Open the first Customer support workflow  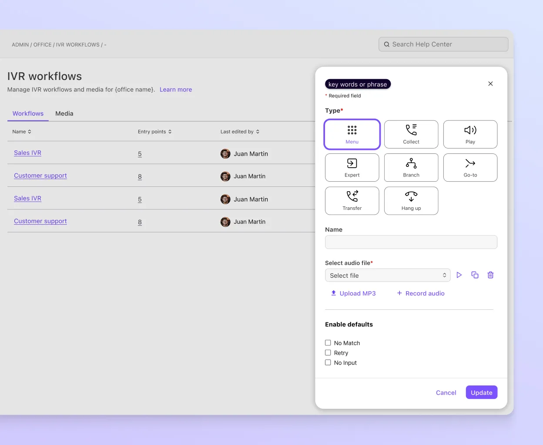pos(40,176)
